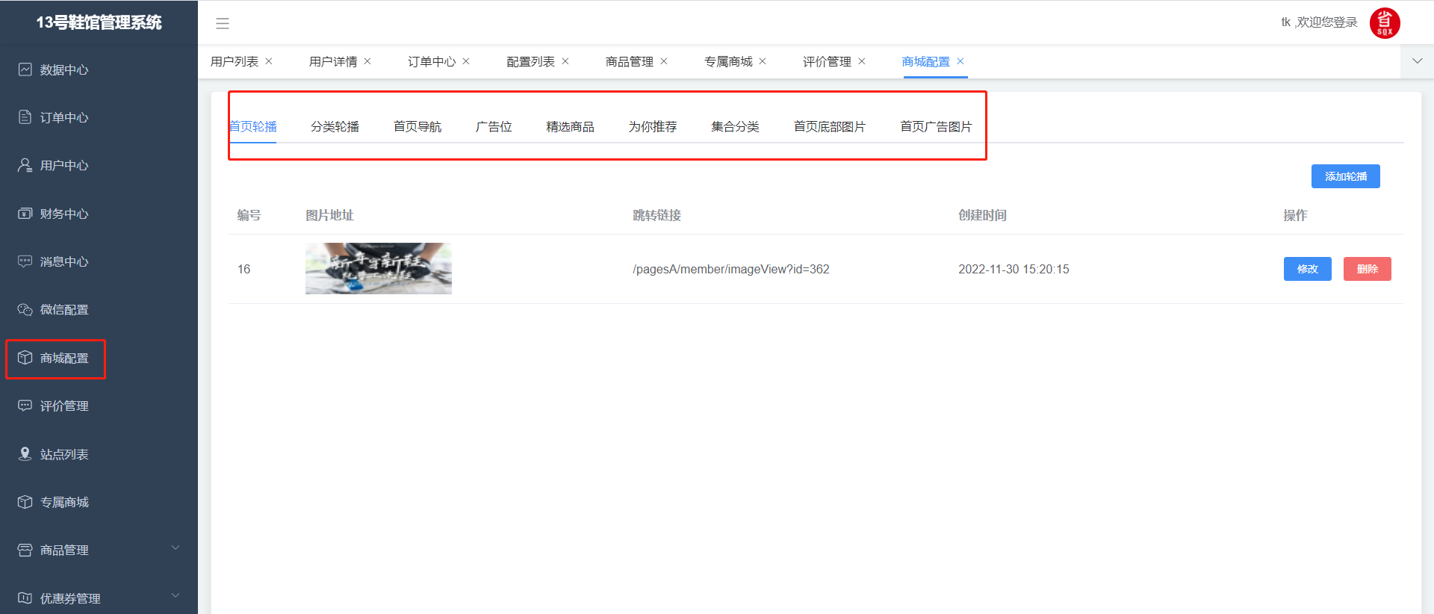Open the tabs dropdown chevron at right
The width and height of the screenshot is (1434, 614).
point(1417,61)
